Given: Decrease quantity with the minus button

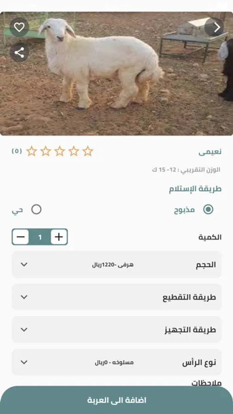Looking at the screenshot, I should coord(21,237).
